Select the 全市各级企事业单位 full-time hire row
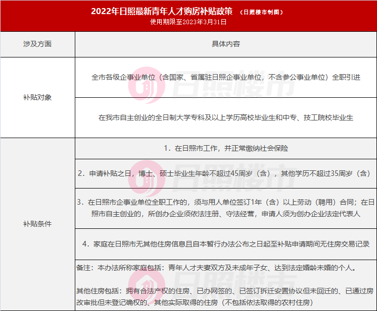This screenshot has height=311, width=377. click(225, 78)
